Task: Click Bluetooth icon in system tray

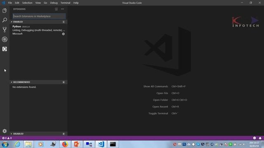Action: [212, 144]
